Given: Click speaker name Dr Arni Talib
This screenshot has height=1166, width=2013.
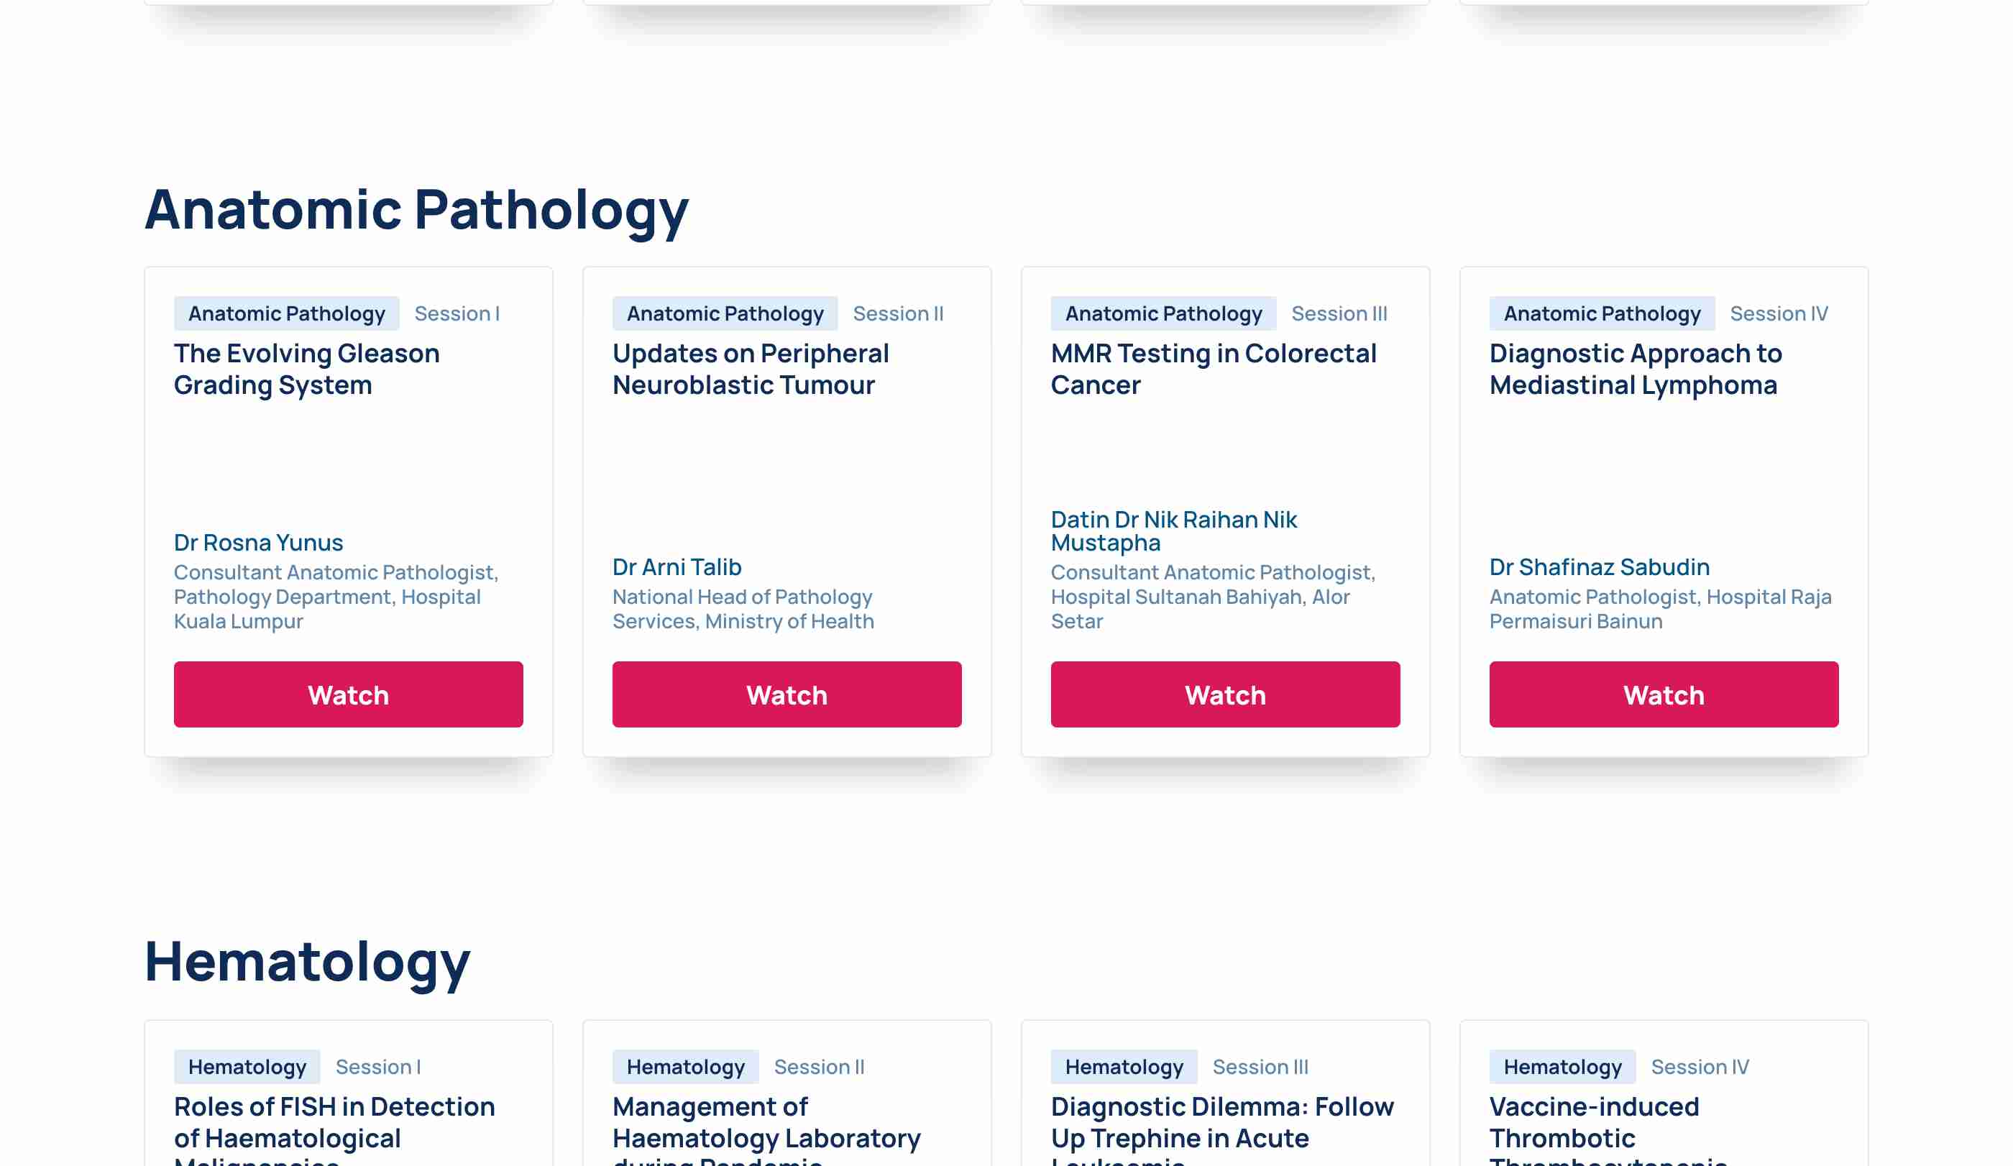Looking at the screenshot, I should coord(677,567).
